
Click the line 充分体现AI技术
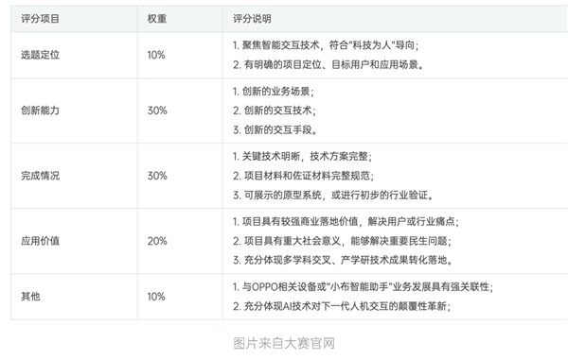tap(342, 306)
